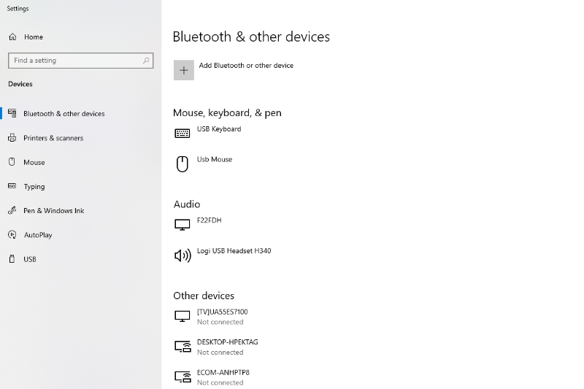Switch to Typing settings
The width and height of the screenshot is (584, 389).
click(34, 187)
